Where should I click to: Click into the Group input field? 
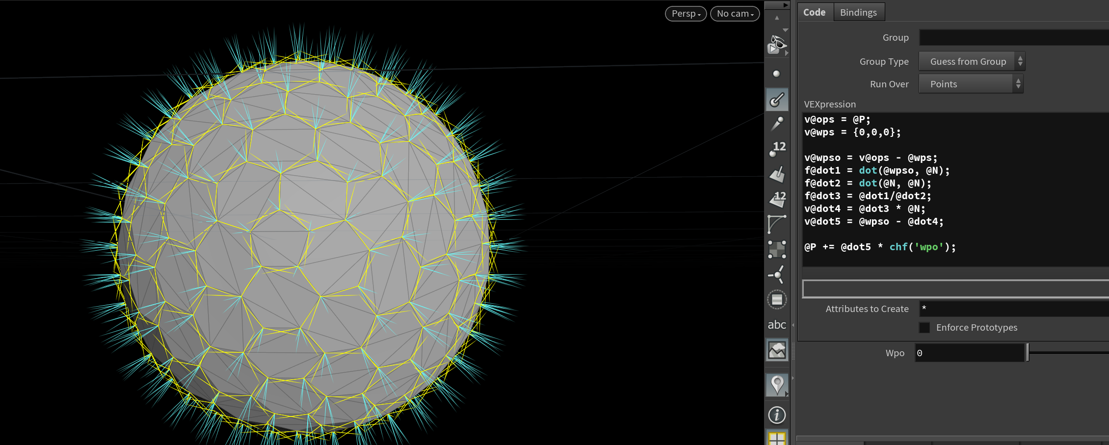coord(1014,38)
